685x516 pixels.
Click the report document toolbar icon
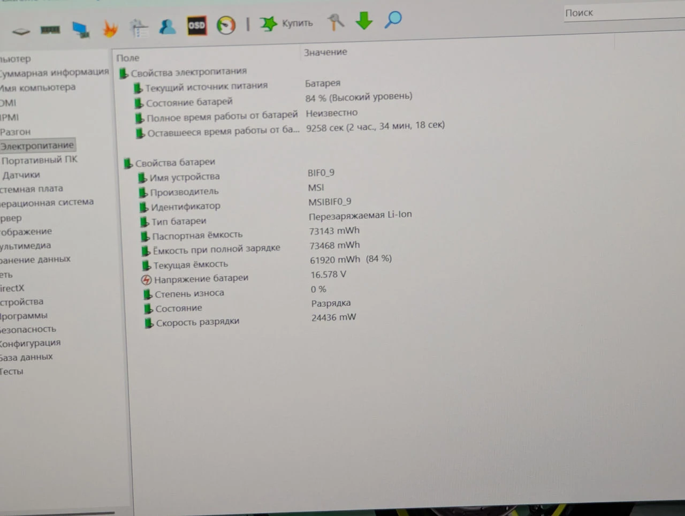point(139,27)
